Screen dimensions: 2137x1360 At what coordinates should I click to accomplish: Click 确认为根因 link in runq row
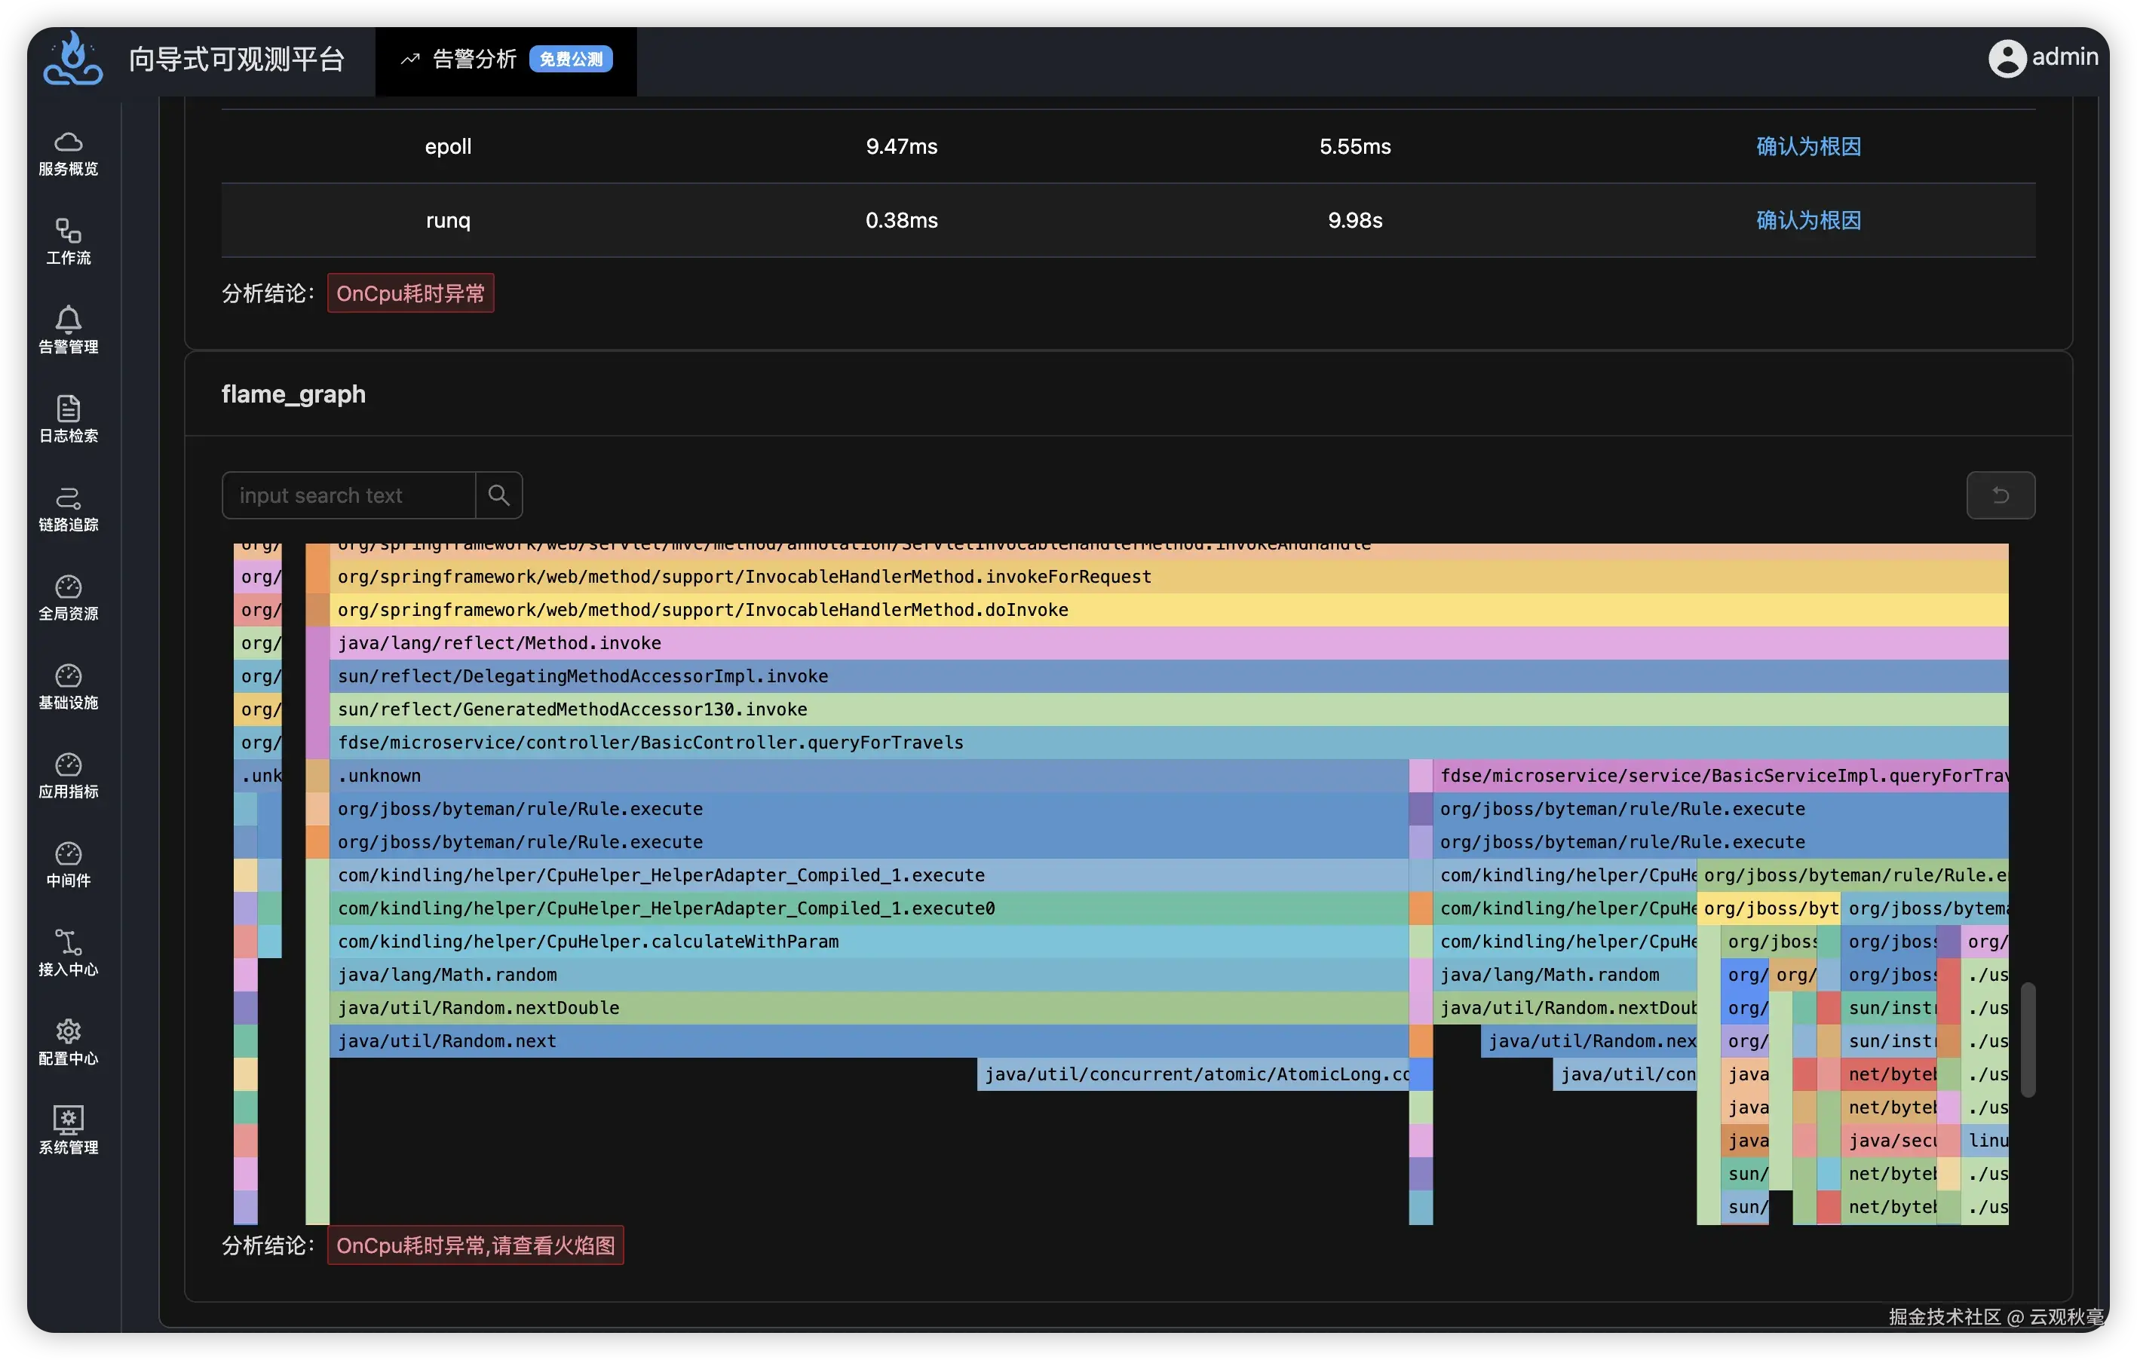point(1807,220)
